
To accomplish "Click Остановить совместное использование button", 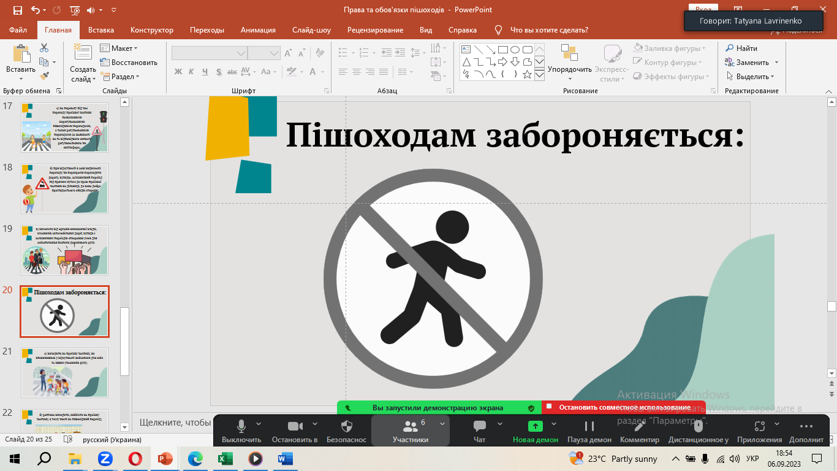I will click(624, 407).
